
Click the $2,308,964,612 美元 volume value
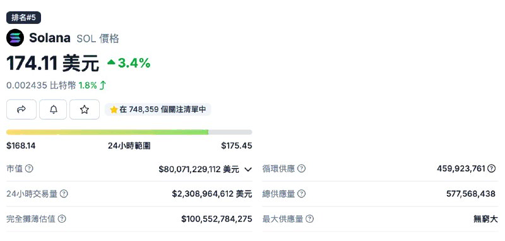(x=211, y=194)
